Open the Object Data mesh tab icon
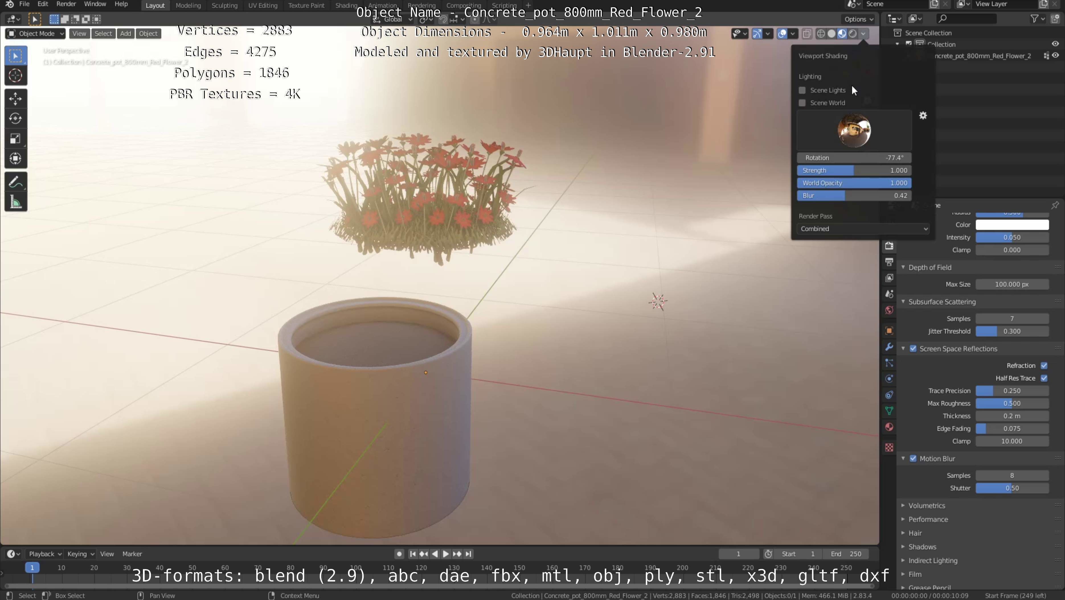The width and height of the screenshot is (1065, 600). [889, 411]
